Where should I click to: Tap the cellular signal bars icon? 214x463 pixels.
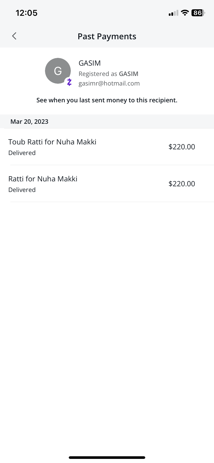point(173,13)
